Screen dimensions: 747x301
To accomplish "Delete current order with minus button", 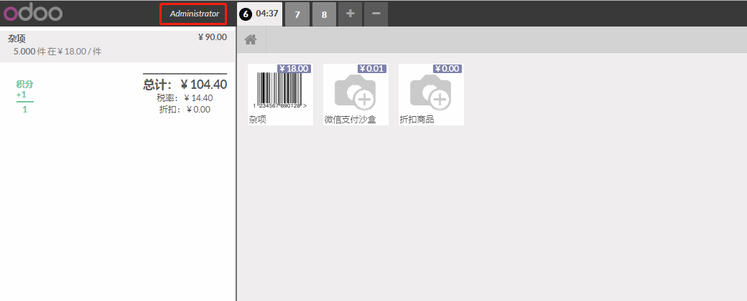I will click(x=376, y=14).
